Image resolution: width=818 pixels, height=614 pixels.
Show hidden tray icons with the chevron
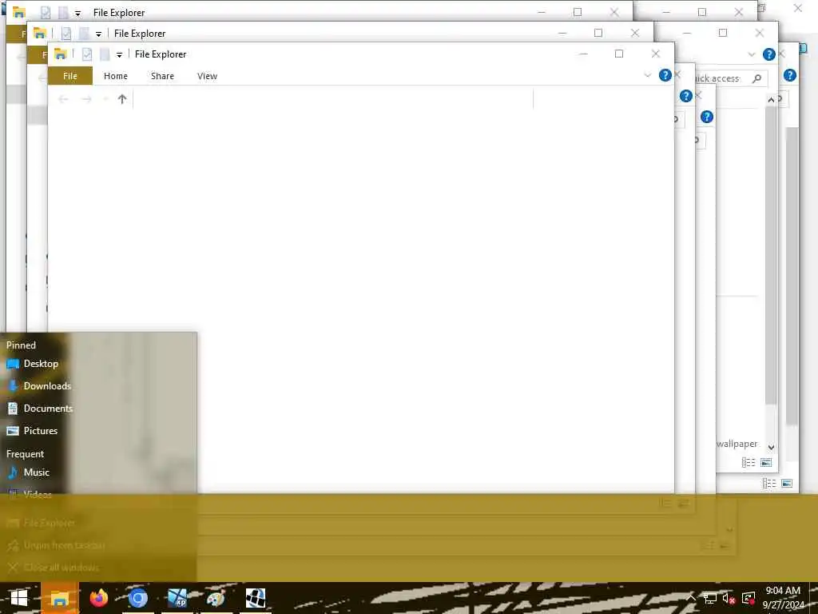coord(691,598)
